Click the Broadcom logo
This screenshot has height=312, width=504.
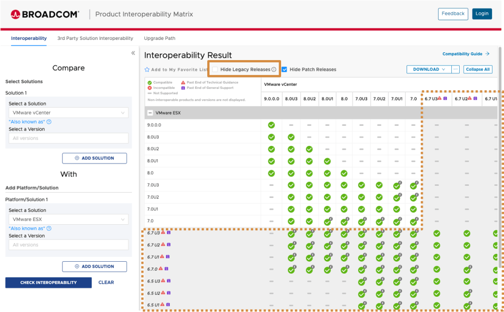click(45, 14)
